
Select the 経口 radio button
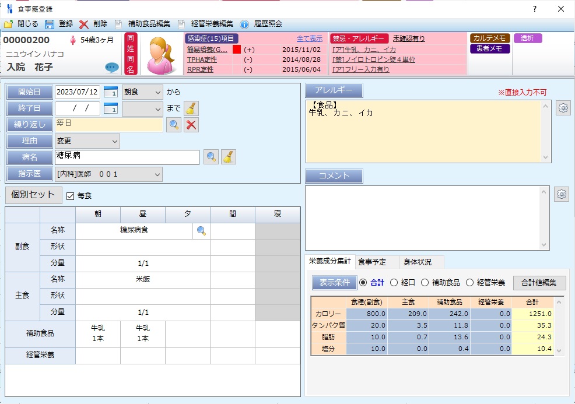(x=394, y=283)
